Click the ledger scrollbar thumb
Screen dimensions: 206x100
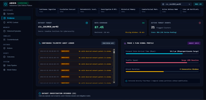[x=114, y=52]
